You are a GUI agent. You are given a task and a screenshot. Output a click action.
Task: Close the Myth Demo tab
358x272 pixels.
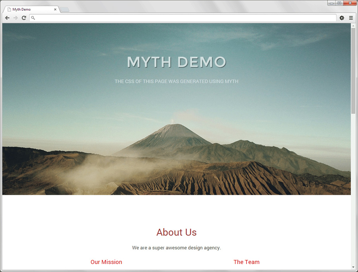(55, 9)
